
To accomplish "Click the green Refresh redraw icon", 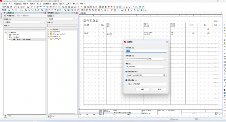I will click(x=63, y=7).
